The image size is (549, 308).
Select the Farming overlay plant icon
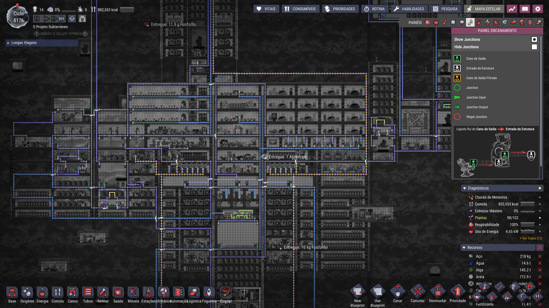coord(488,22)
